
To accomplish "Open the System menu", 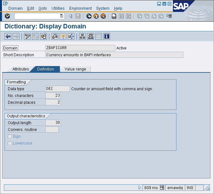I will (x=103, y=8).
